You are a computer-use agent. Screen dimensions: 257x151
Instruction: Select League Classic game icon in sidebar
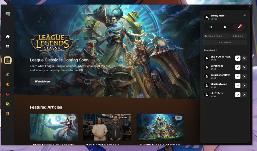point(8,60)
